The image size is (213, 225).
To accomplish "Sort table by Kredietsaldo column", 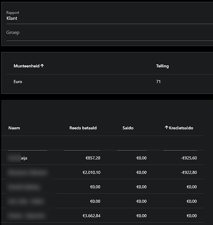I will (x=181, y=128).
